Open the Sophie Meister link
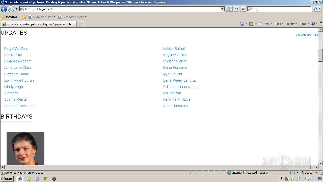The image size is (323, 182). [x=16, y=99]
